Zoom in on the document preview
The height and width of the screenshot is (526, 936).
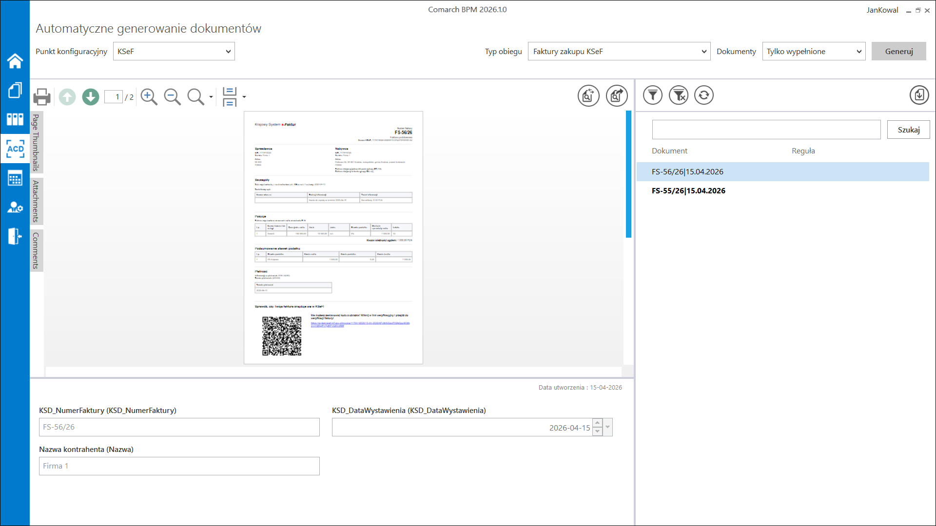click(149, 97)
